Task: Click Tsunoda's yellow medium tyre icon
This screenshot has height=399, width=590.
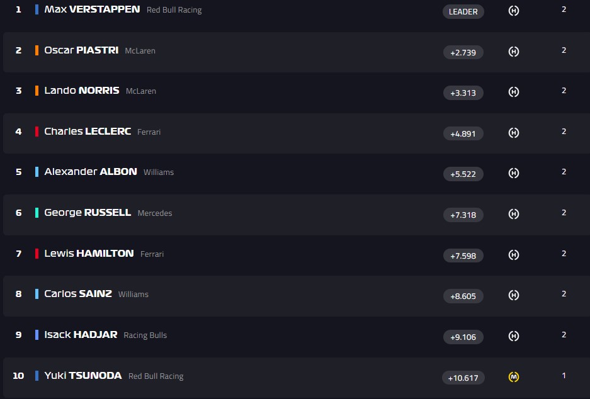Action: point(514,377)
